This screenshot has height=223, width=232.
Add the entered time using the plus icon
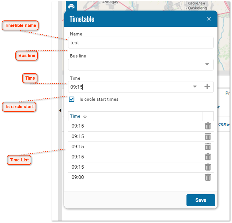[207, 87]
